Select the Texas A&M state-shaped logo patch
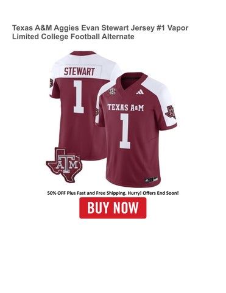This screenshot has height=293, width=226. coord(64,164)
